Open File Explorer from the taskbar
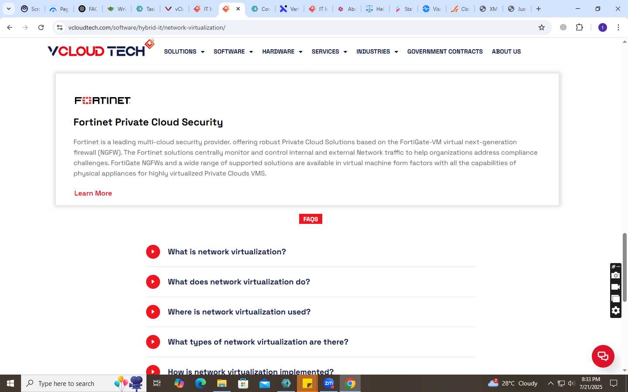 pyautogui.click(x=222, y=383)
